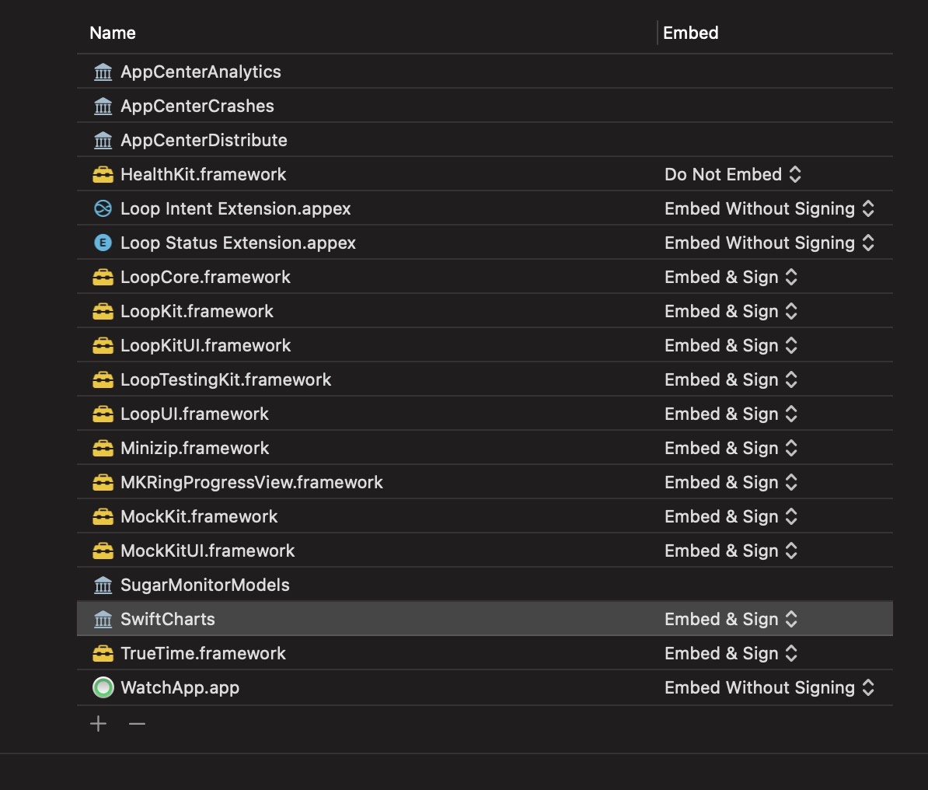Open the embed dropdown for WatchApp.app
Viewport: 928px width, 790px height.
pos(769,687)
